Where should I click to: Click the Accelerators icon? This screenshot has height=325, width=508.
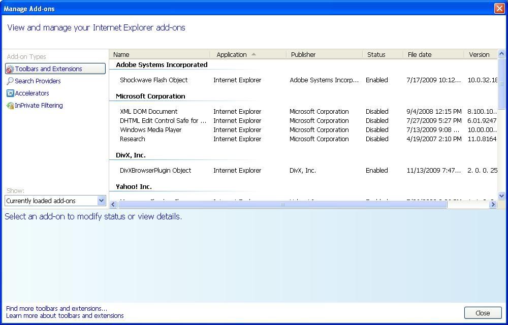tap(10, 93)
